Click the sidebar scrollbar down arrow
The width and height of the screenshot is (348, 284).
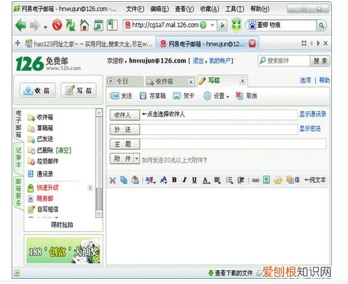pyautogui.click(x=99, y=214)
